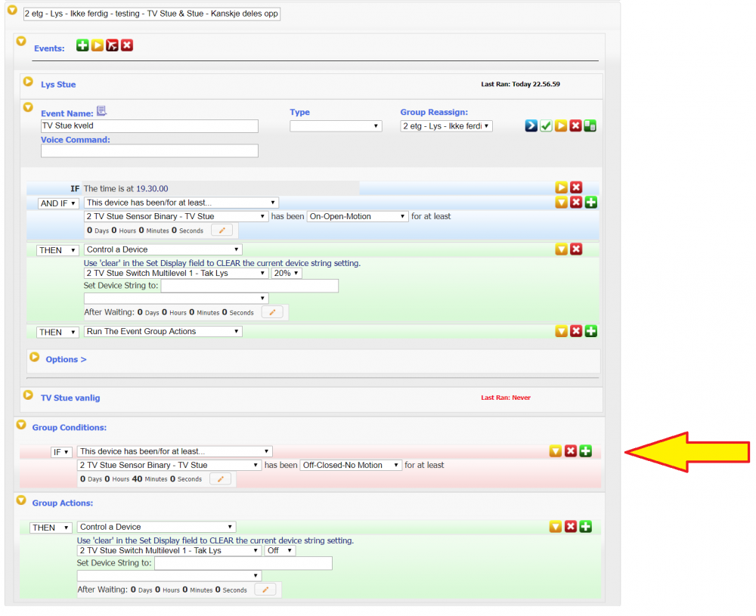
Task: Edit Group Conditions 40 minutes duration with pencil
Action: [x=220, y=479]
